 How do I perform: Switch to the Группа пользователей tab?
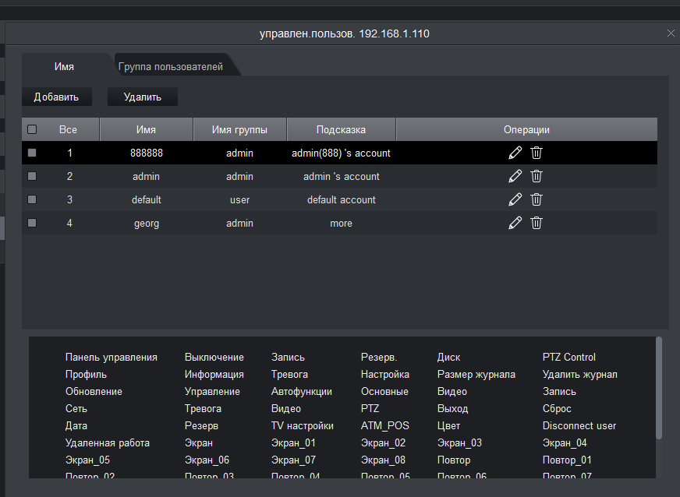click(171, 67)
